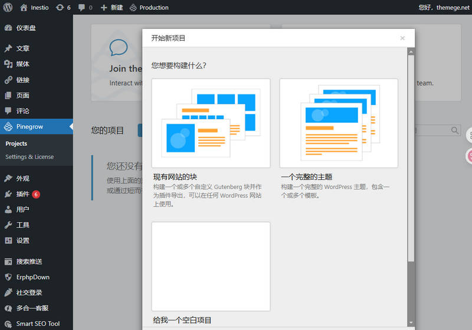Open 用户 users menu
The height and width of the screenshot is (330, 472).
point(37,209)
